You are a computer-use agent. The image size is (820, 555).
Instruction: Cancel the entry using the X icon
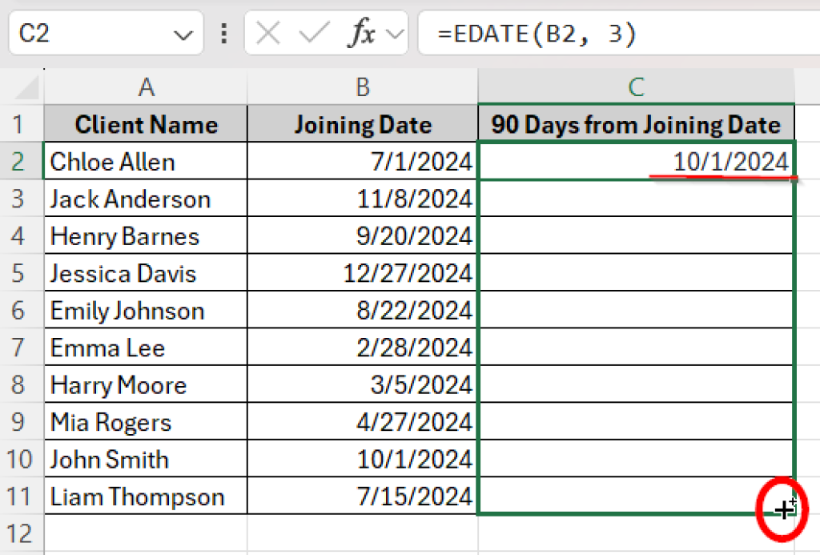[269, 33]
